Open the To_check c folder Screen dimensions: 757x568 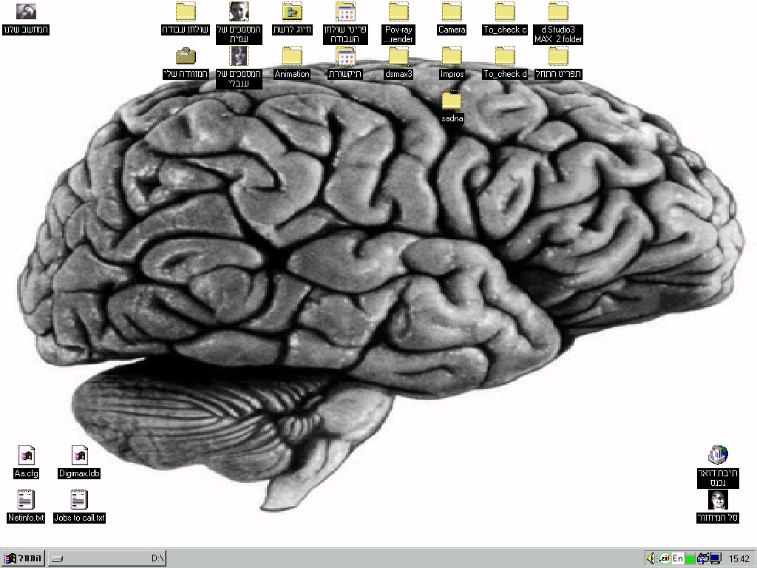pyautogui.click(x=505, y=13)
